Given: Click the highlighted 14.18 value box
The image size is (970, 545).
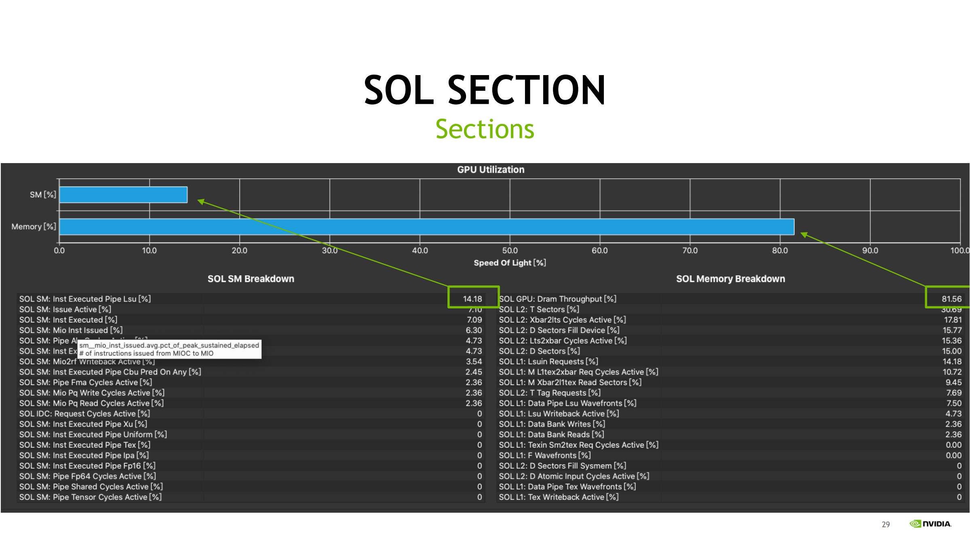Looking at the screenshot, I should point(473,298).
